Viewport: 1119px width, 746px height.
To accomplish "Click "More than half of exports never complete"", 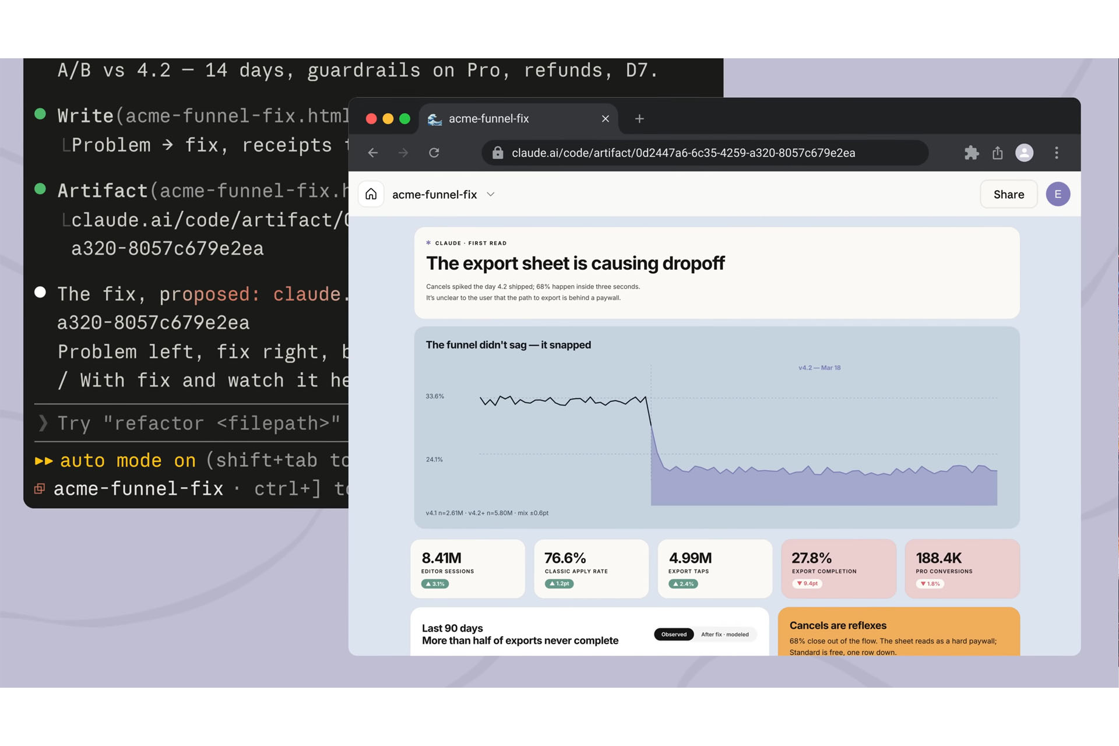I will point(520,641).
